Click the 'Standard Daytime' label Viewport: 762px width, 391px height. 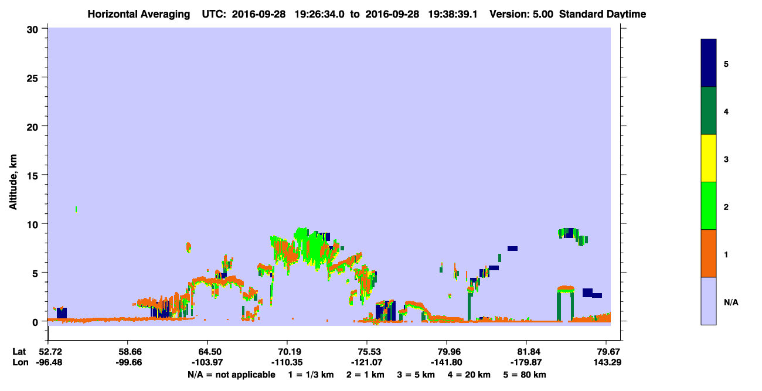[603, 14]
